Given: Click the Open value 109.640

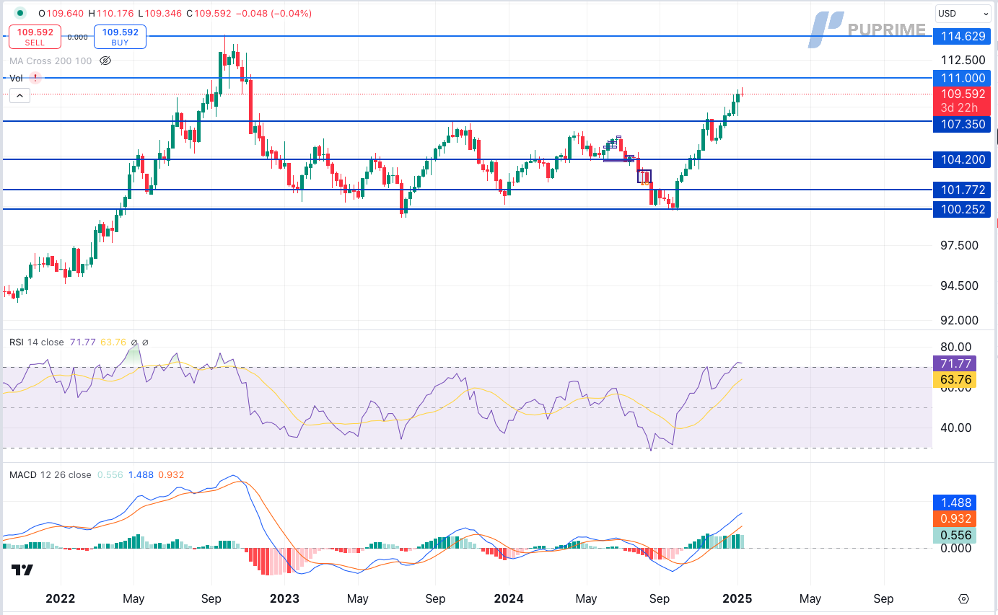Looking at the screenshot, I should [66, 13].
